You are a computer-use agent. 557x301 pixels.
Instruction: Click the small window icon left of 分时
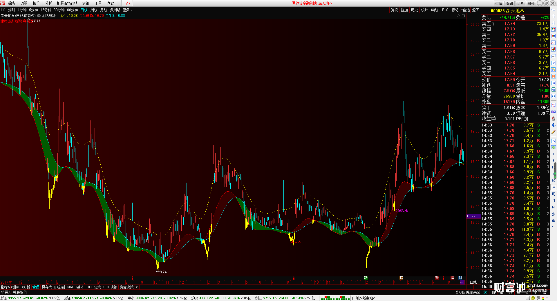(3, 10)
